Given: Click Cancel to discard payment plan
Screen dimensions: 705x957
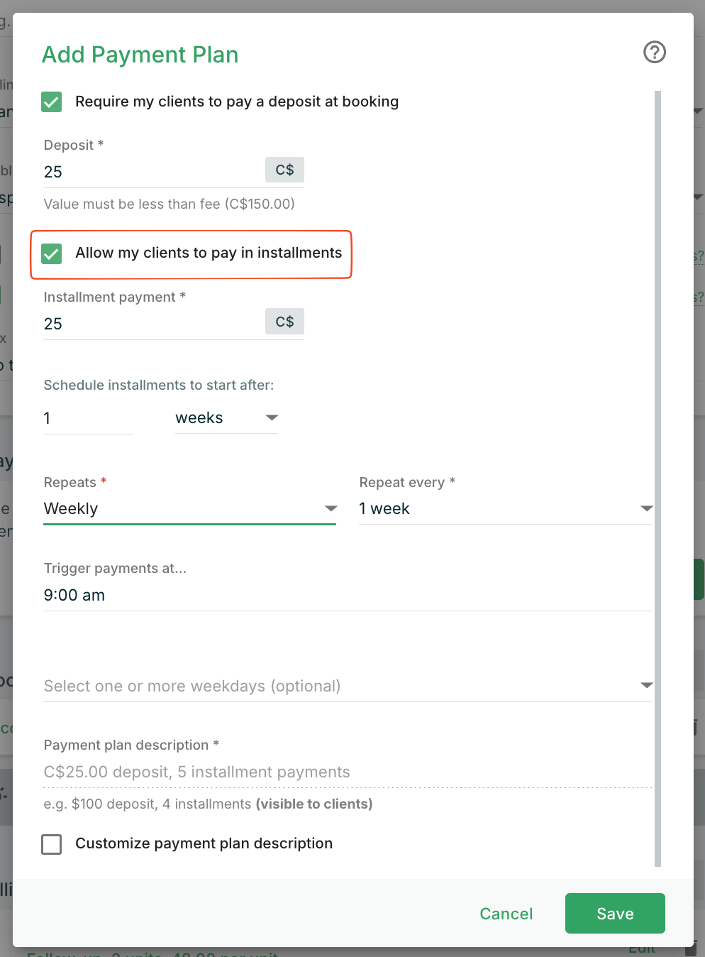Looking at the screenshot, I should click(506, 914).
